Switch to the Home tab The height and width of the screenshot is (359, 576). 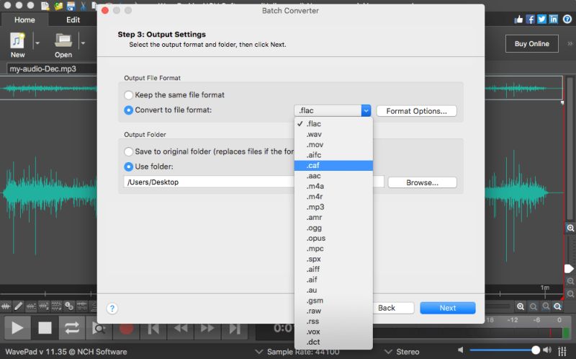(24, 20)
